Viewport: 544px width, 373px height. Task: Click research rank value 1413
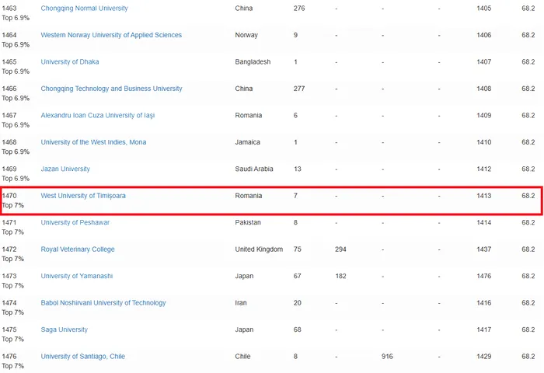[x=484, y=196]
